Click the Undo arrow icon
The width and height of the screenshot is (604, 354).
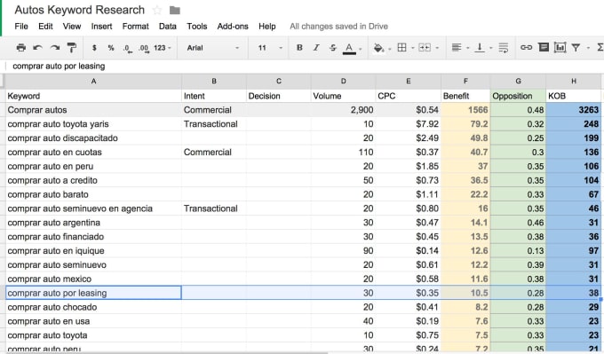click(x=37, y=48)
